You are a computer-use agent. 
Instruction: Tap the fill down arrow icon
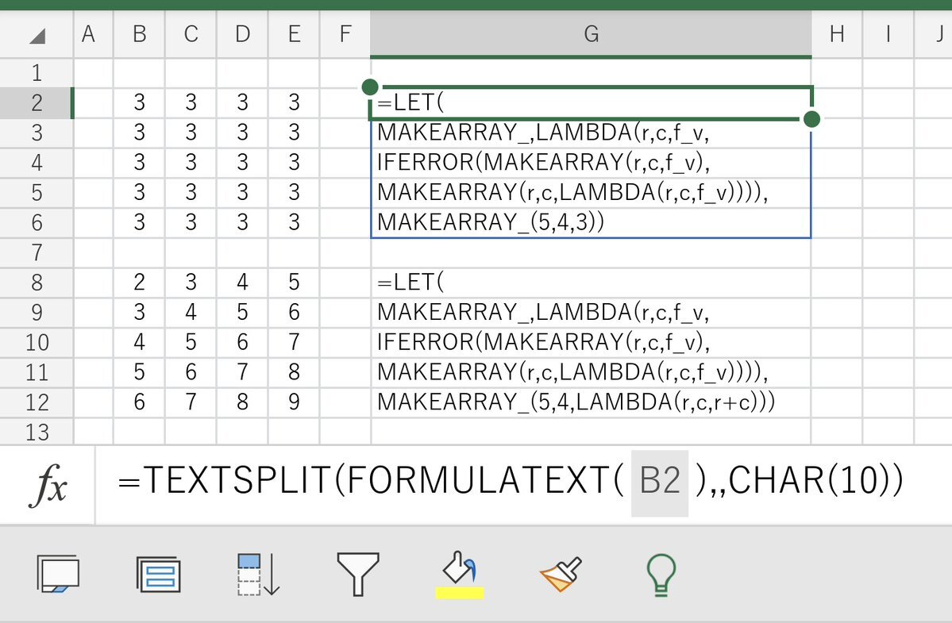pos(258,573)
